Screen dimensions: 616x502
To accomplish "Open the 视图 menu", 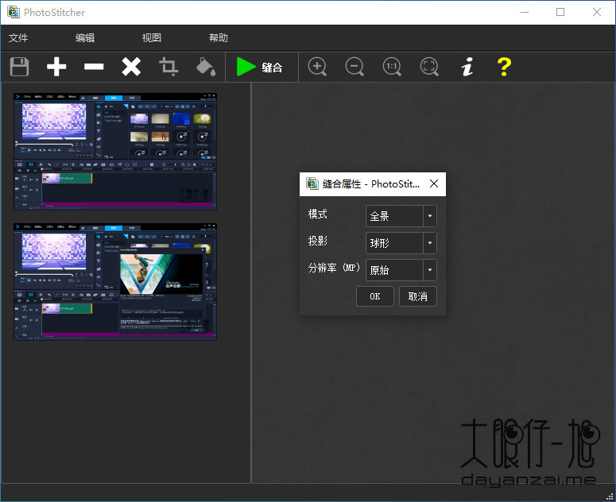I will click(x=152, y=37).
